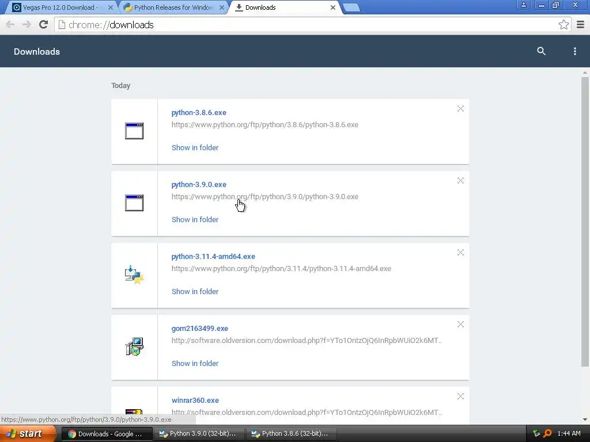Click the green system tray icon
The width and height of the screenshot is (590, 442).
(x=536, y=434)
